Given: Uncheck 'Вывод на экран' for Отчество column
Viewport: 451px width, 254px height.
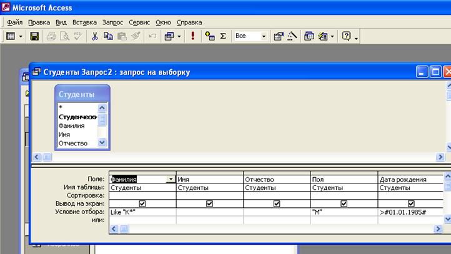Looking at the screenshot, I should click(x=277, y=203).
